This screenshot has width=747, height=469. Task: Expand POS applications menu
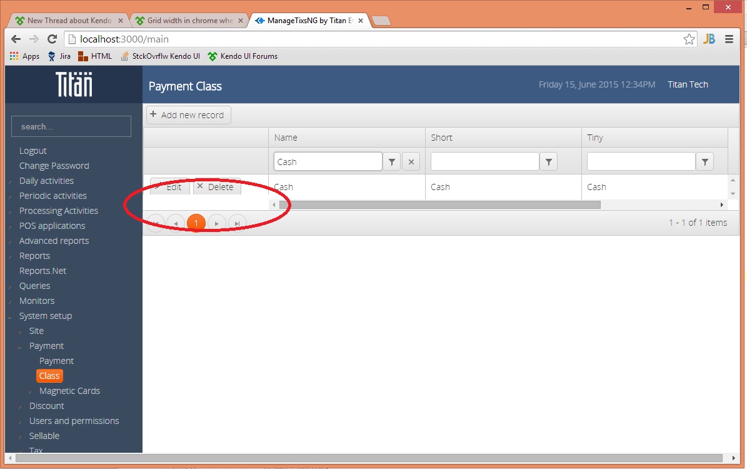click(x=52, y=226)
